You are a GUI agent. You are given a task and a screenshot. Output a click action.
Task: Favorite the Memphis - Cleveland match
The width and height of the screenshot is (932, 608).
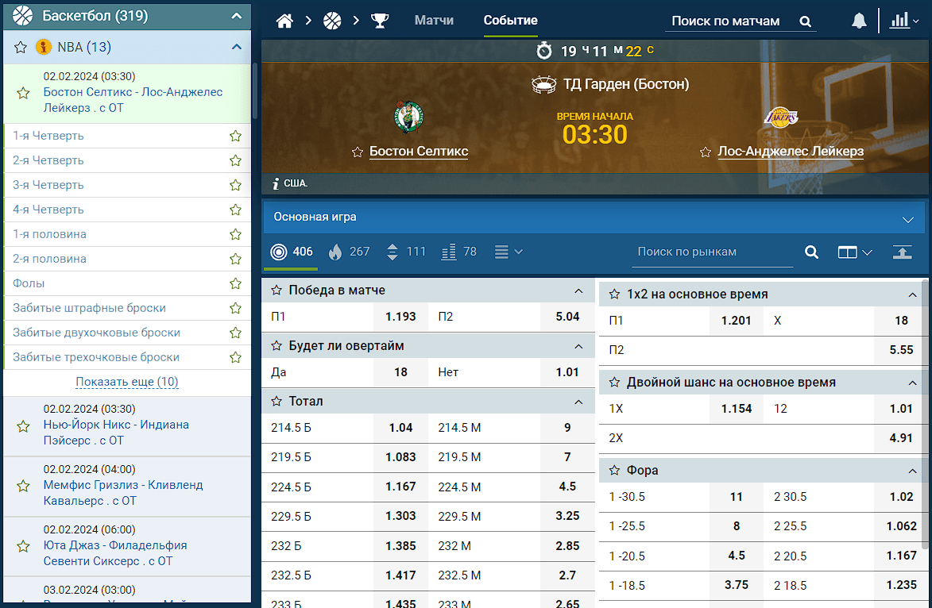point(23,487)
